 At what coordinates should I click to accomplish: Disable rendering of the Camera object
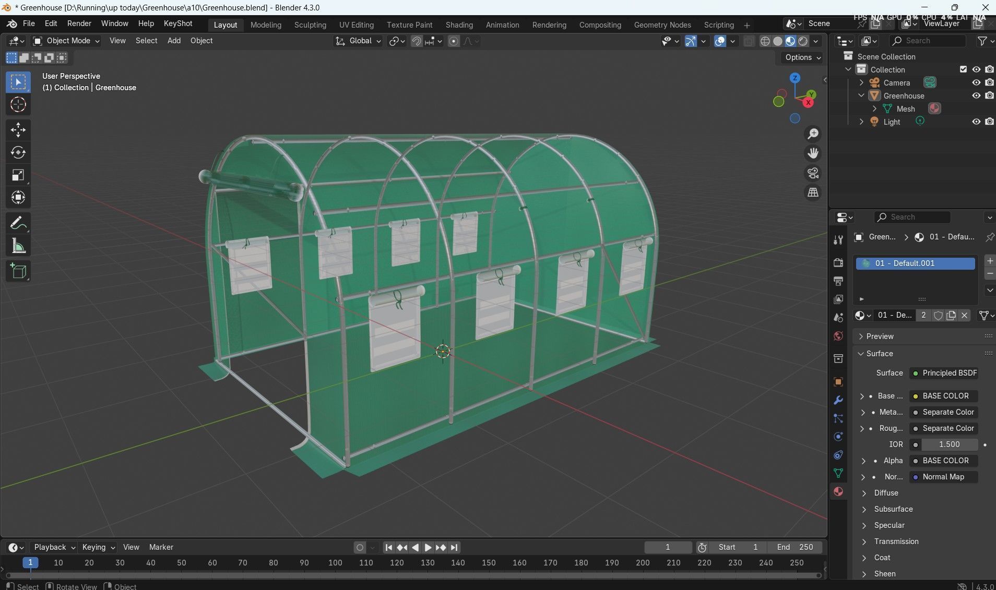click(989, 82)
